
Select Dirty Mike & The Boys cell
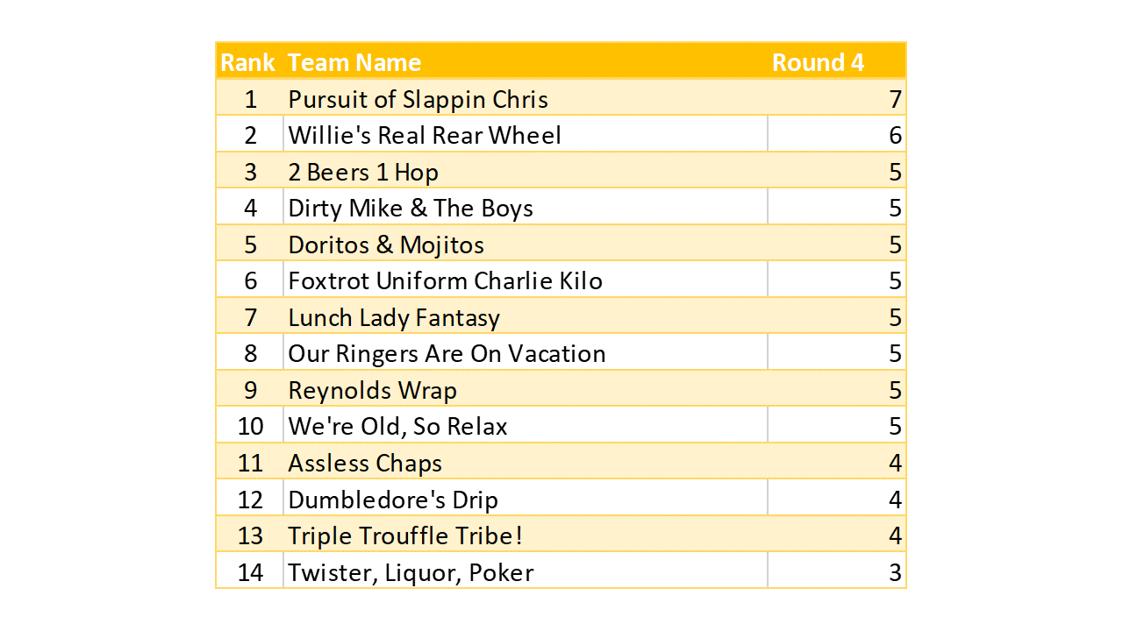(x=411, y=209)
